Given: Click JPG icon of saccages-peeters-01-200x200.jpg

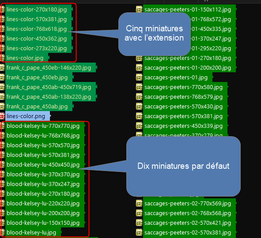Looking at the screenshot, I should point(139,68).
